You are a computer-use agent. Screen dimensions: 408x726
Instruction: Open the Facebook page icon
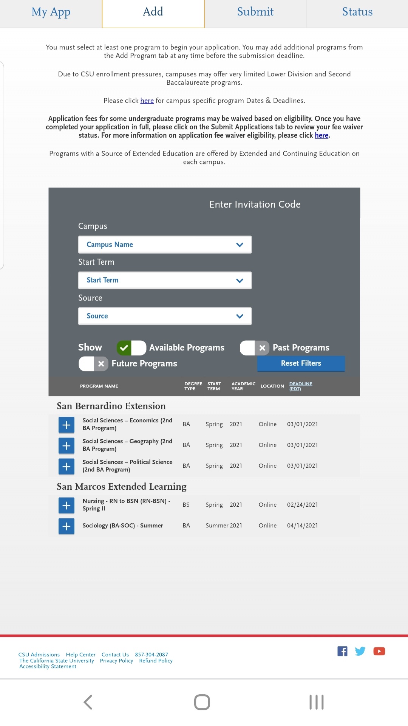342,651
